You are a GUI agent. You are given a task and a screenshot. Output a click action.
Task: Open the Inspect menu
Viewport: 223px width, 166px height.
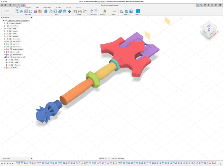[x=114, y=14]
